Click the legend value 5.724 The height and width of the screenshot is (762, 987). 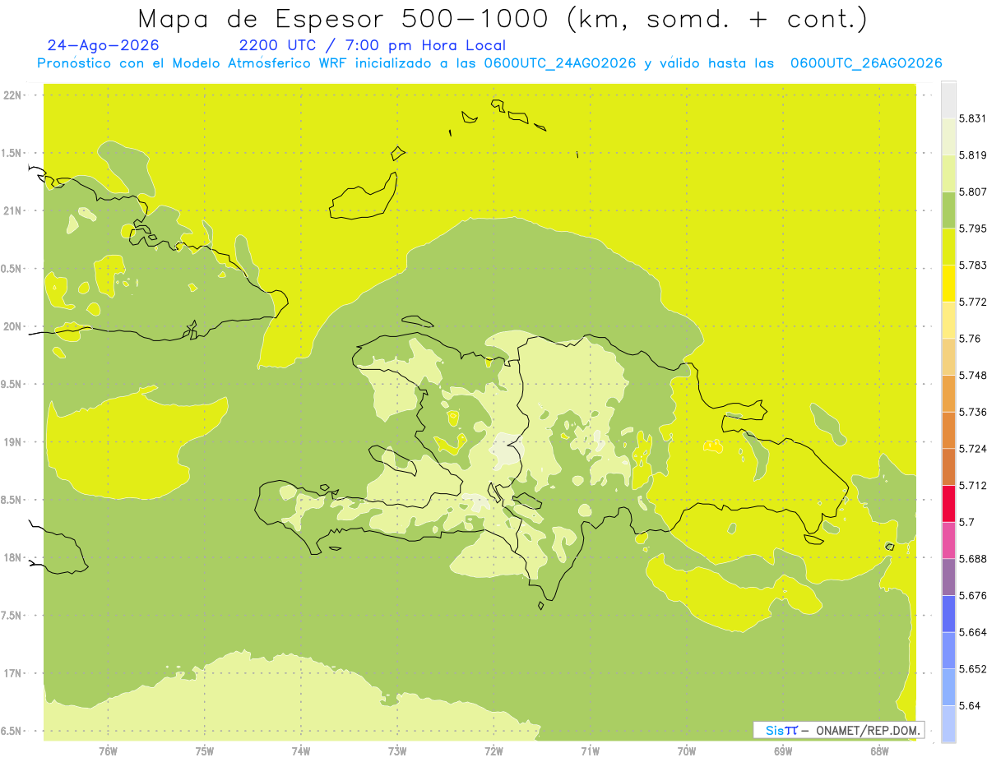coord(973,449)
